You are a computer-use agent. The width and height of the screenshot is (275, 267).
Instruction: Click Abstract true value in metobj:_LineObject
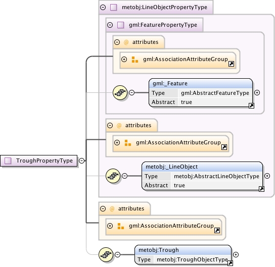(179, 185)
